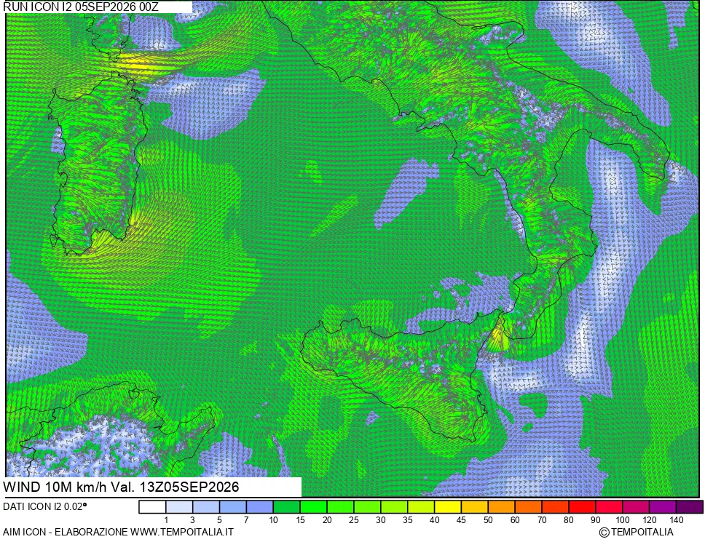The image size is (705, 542).
Task: Select dark purple swatch right of 140
Action: 689,507
